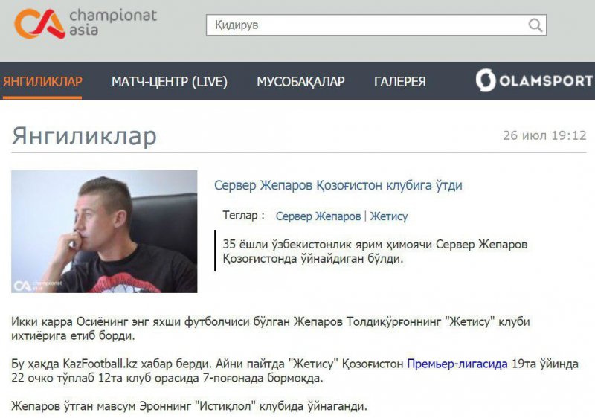
Task: Open the Olamsport logo link
Action: (x=534, y=80)
